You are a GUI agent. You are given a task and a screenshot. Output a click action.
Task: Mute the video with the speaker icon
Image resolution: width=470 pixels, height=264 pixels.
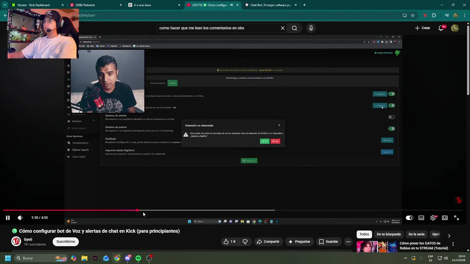(20, 218)
